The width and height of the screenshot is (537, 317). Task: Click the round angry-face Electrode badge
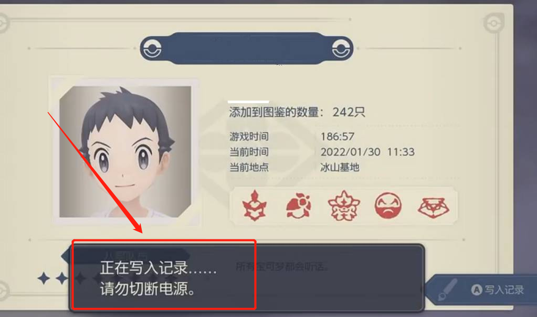point(388,205)
